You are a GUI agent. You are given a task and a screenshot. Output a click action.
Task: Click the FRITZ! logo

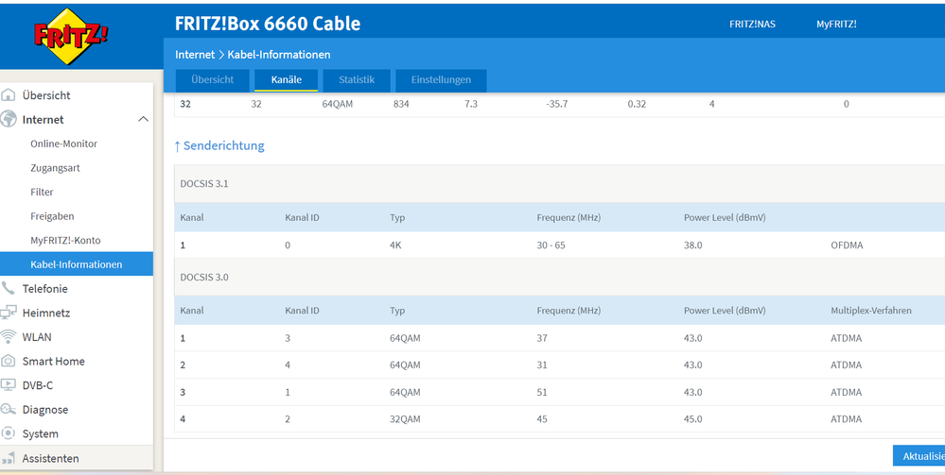[71, 37]
